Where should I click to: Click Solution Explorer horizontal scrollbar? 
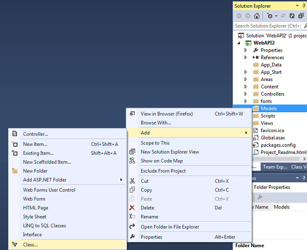(276, 159)
